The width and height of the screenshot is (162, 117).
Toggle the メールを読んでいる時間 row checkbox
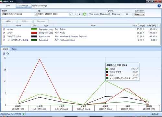point(4,40)
